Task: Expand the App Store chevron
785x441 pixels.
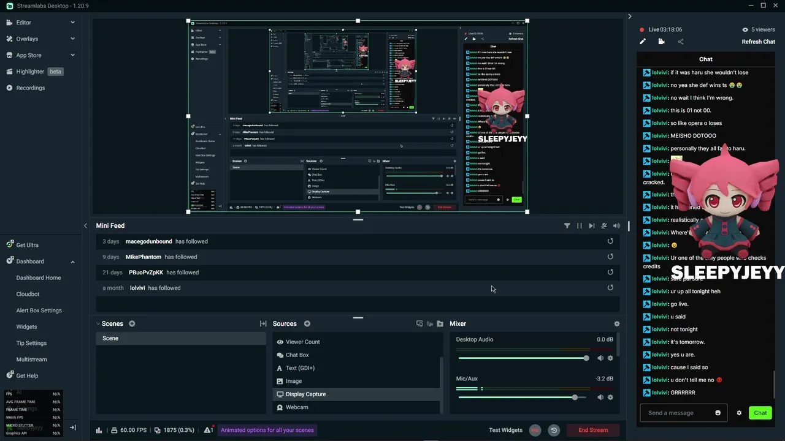Action: point(72,55)
